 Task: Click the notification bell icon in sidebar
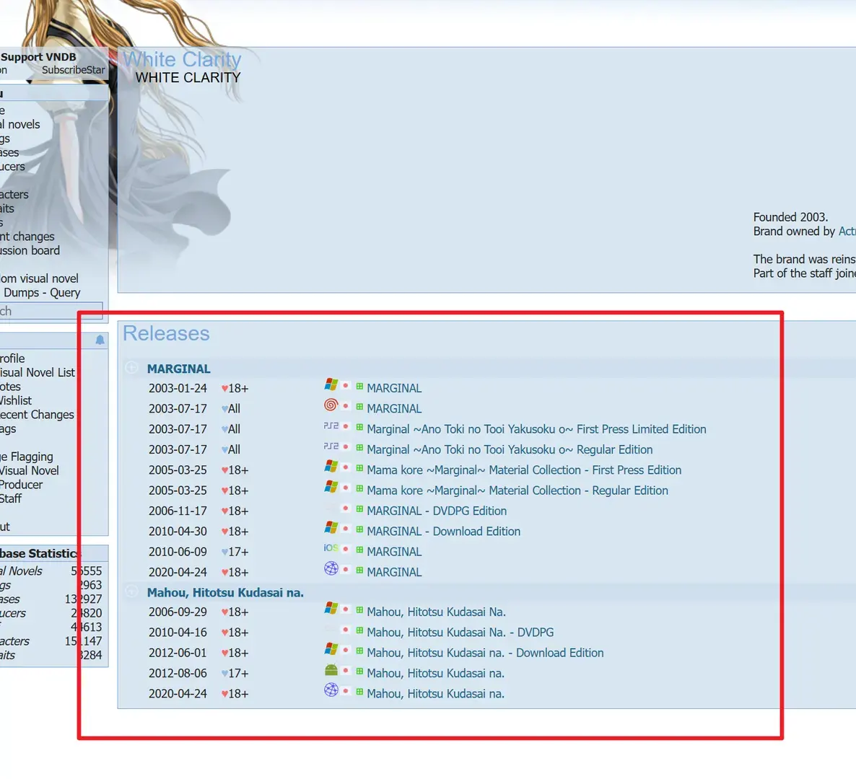point(100,340)
